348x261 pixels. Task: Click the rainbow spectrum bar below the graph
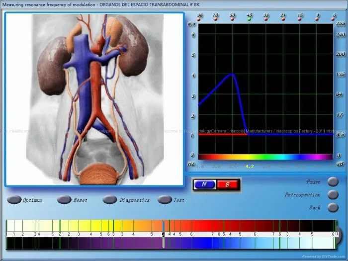pos(265,157)
